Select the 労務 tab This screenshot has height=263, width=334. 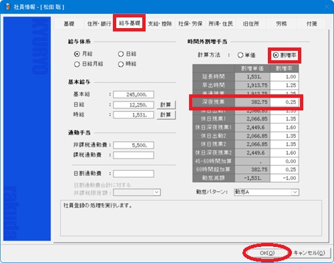[x=281, y=23]
